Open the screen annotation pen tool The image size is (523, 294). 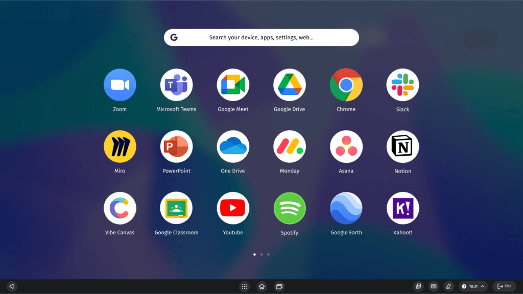coord(448,286)
